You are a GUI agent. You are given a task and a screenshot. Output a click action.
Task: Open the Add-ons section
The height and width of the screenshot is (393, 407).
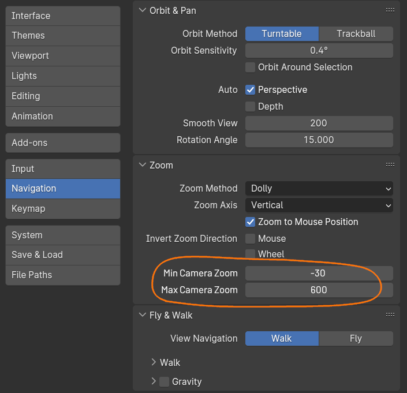(63, 143)
